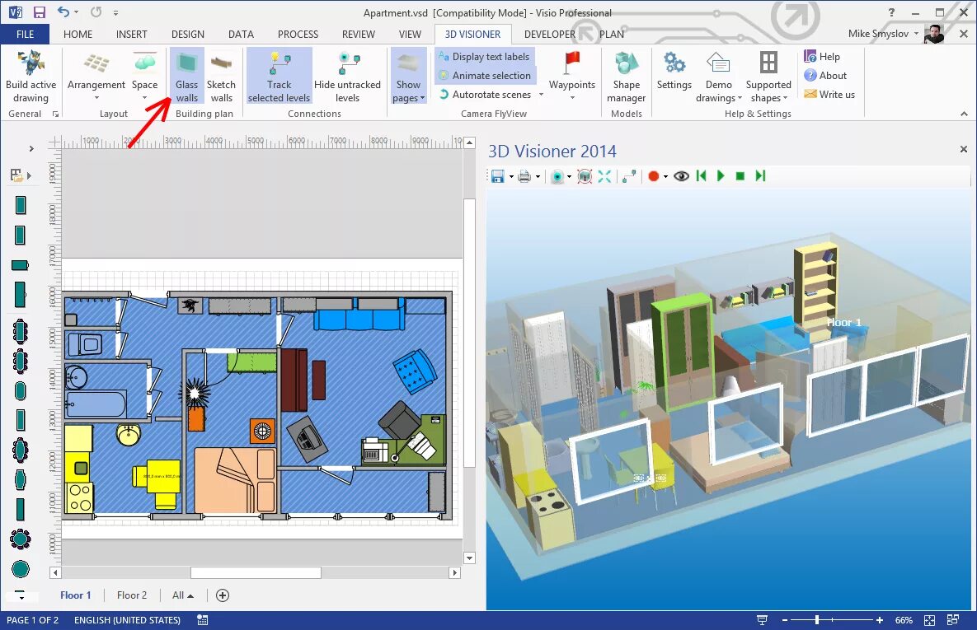Click the fit model to view icon
This screenshot has height=630, width=977.
pos(585,177)
